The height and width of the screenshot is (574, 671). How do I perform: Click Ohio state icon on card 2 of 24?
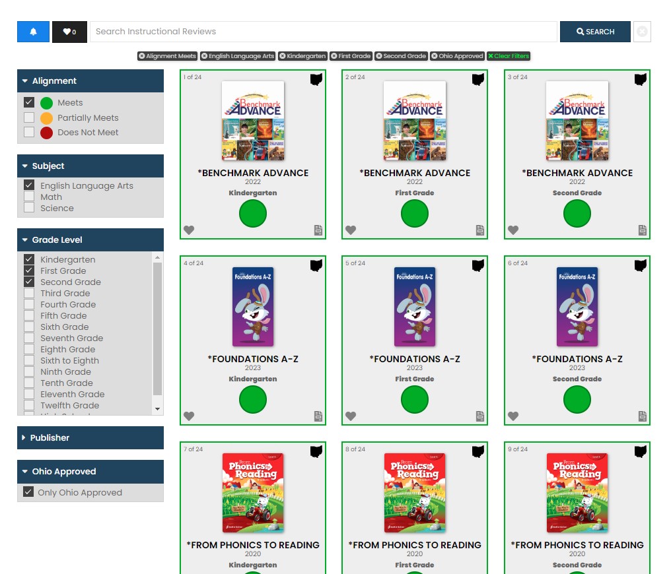[x=478, y=79]
